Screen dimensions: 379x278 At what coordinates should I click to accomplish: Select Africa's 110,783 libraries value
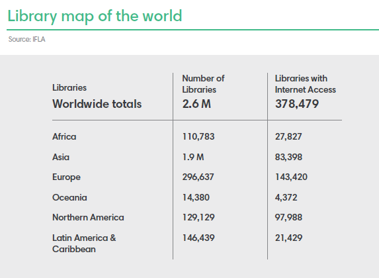tap(198, 137)
